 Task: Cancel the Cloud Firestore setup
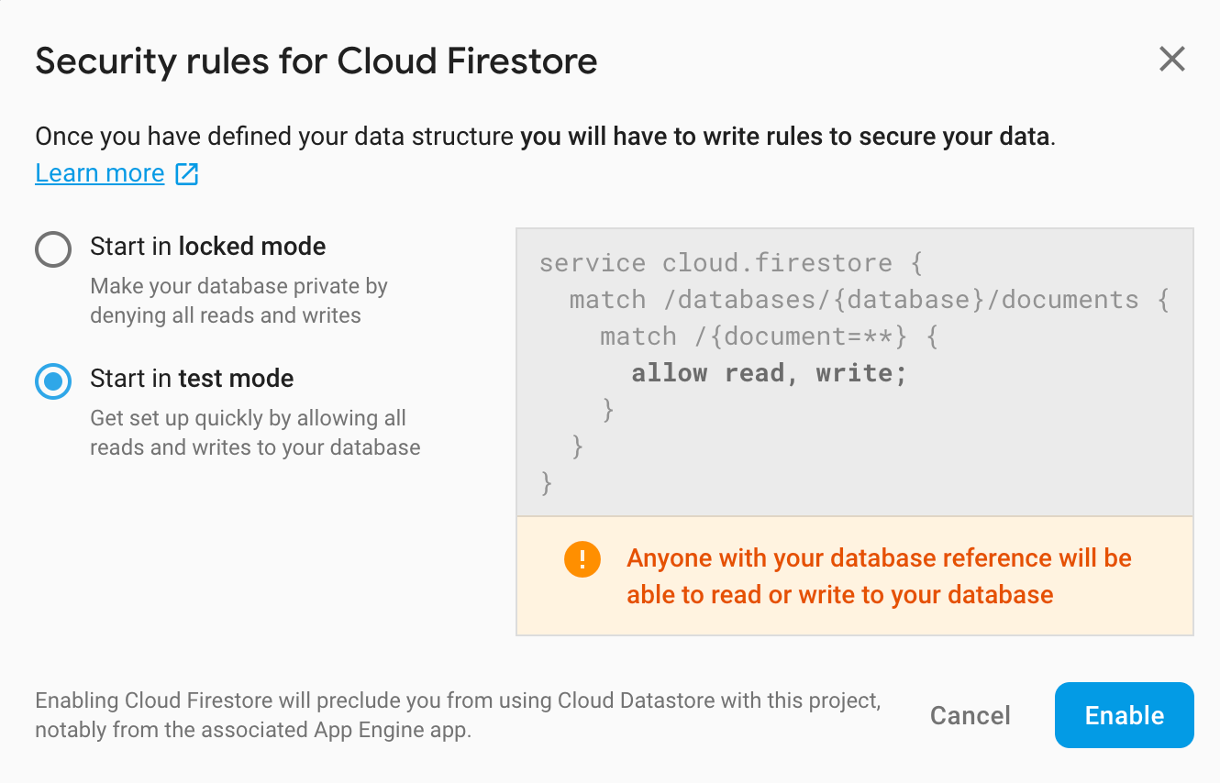tap(970, 716)
